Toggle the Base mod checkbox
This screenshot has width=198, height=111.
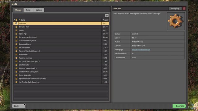(x=16, y=23)
